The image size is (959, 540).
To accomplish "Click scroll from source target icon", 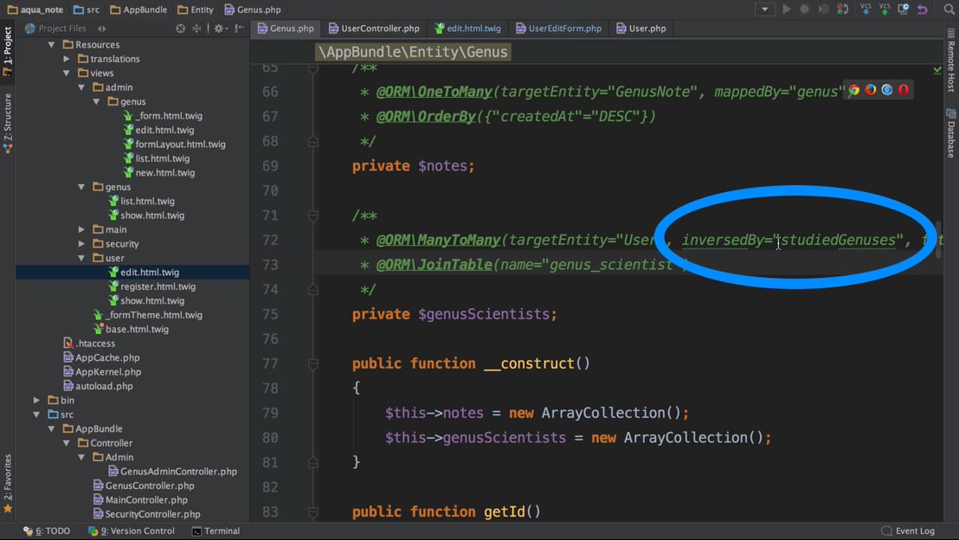I will click(180, 29).
